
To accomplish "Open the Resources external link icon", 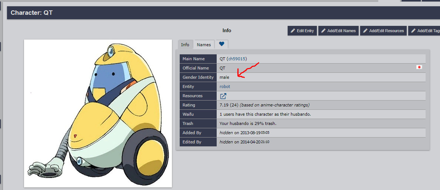I will click(x=223, y=96).
